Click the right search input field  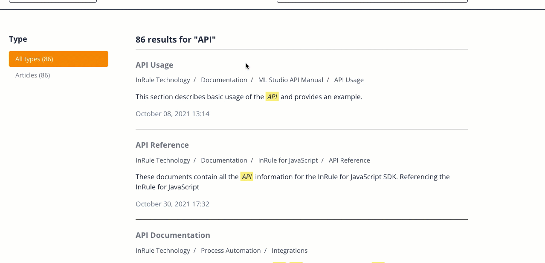(372, 1)
